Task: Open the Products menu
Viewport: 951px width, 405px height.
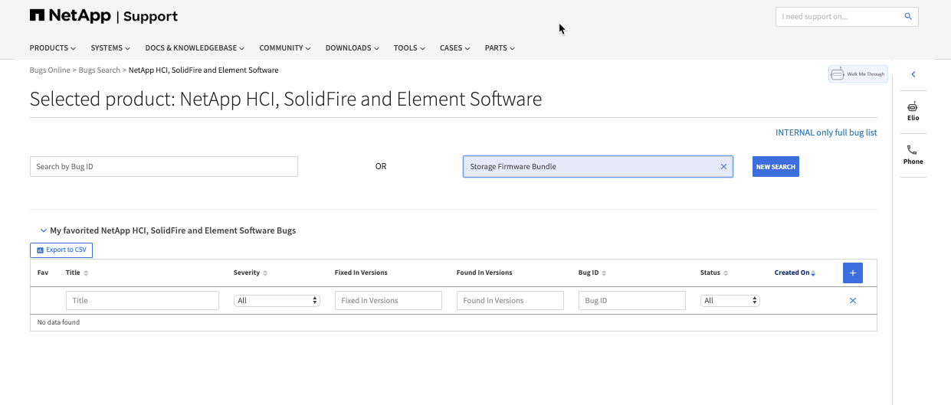Action: [x=52, y=48]
